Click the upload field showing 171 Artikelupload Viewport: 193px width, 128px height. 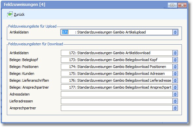pos(117,32)
